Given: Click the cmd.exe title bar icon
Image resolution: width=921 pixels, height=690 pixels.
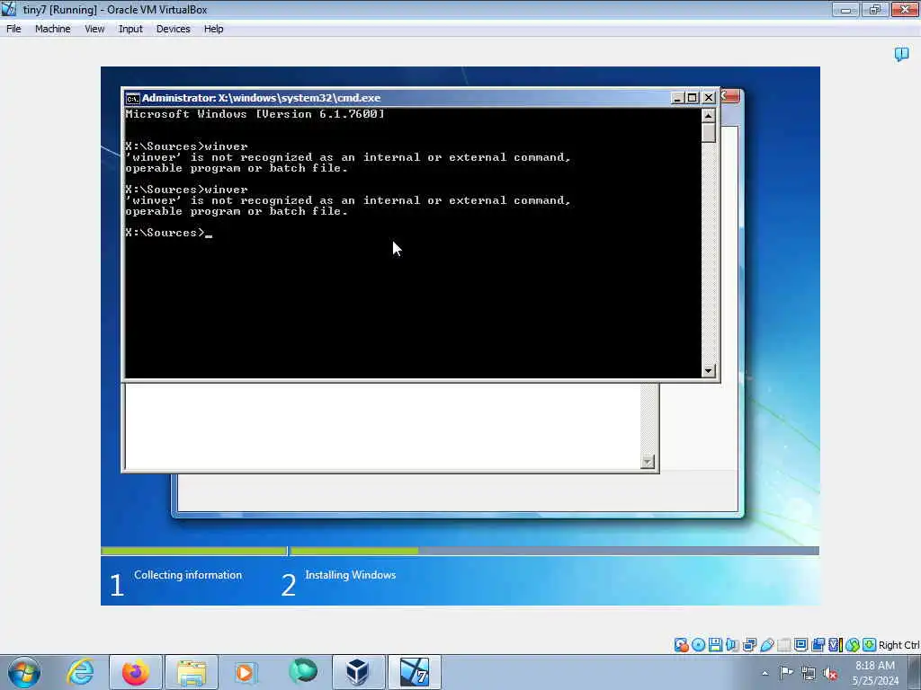Looking at the screenshot, I should click(133, 98).
